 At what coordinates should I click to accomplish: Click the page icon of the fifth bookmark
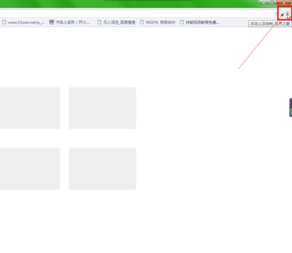point(182,22)
